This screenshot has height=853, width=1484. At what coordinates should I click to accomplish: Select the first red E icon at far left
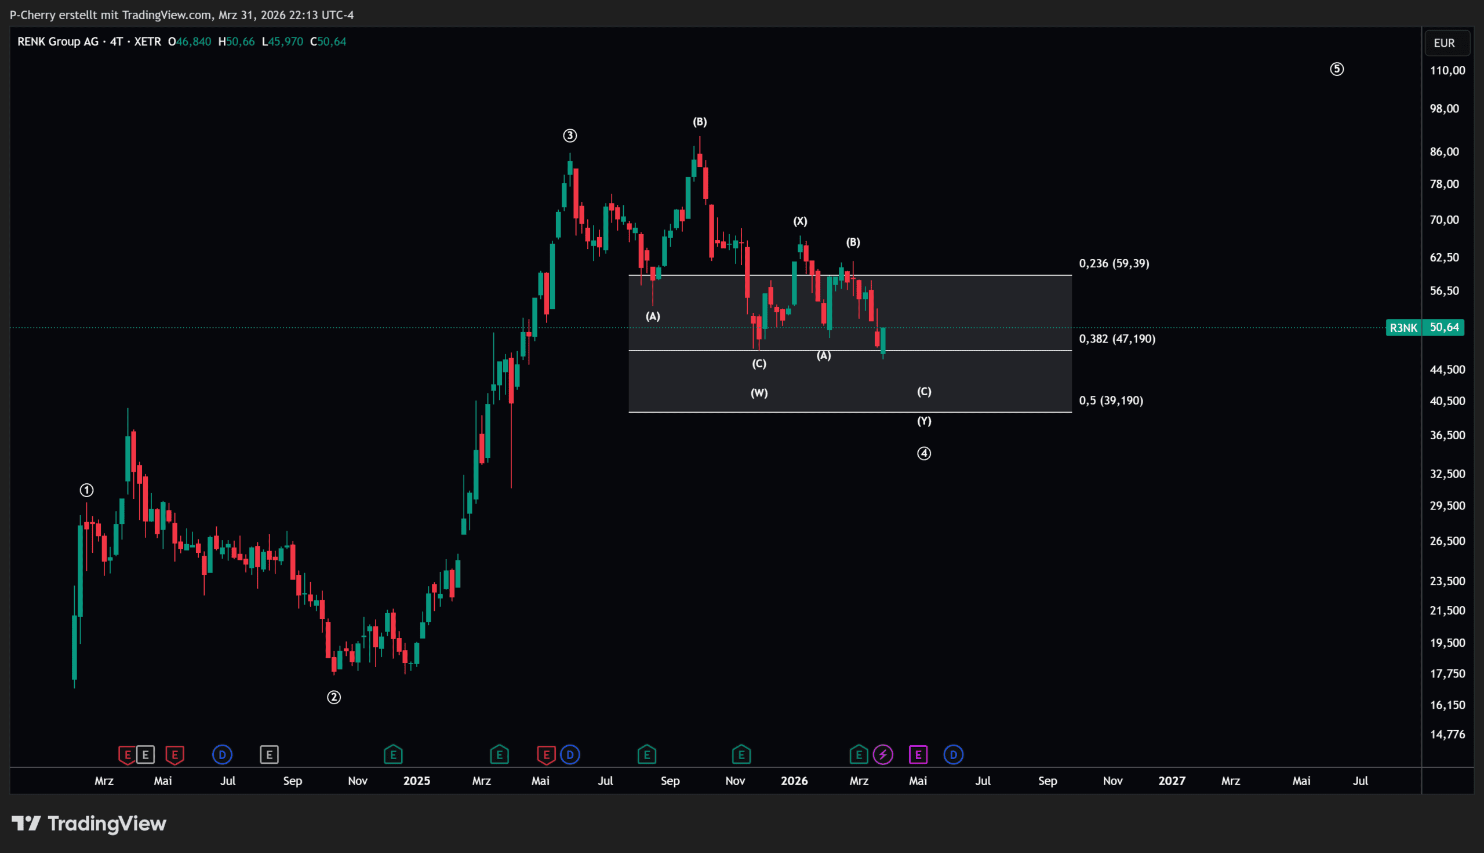click(x=127, y=754)
